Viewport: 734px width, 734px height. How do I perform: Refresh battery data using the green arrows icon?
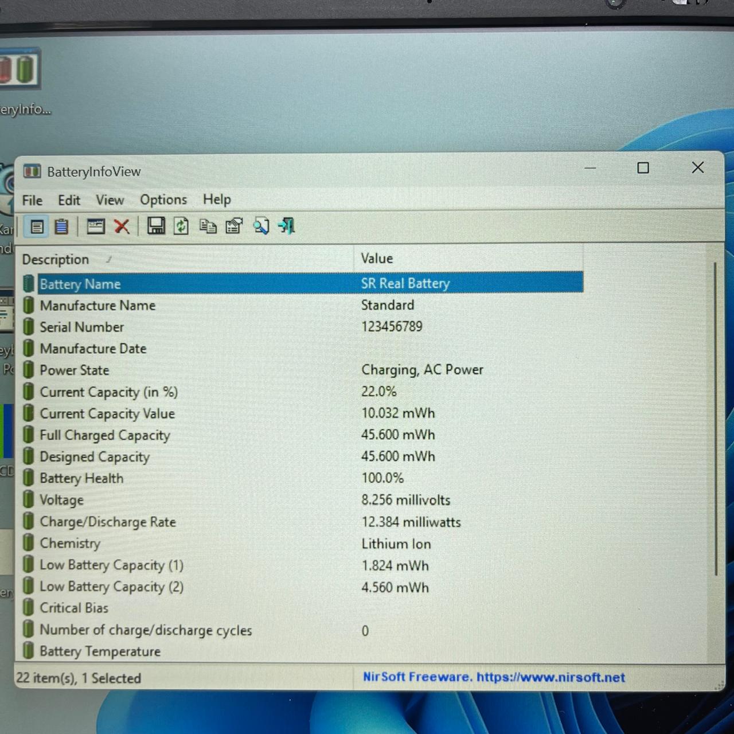181,226
